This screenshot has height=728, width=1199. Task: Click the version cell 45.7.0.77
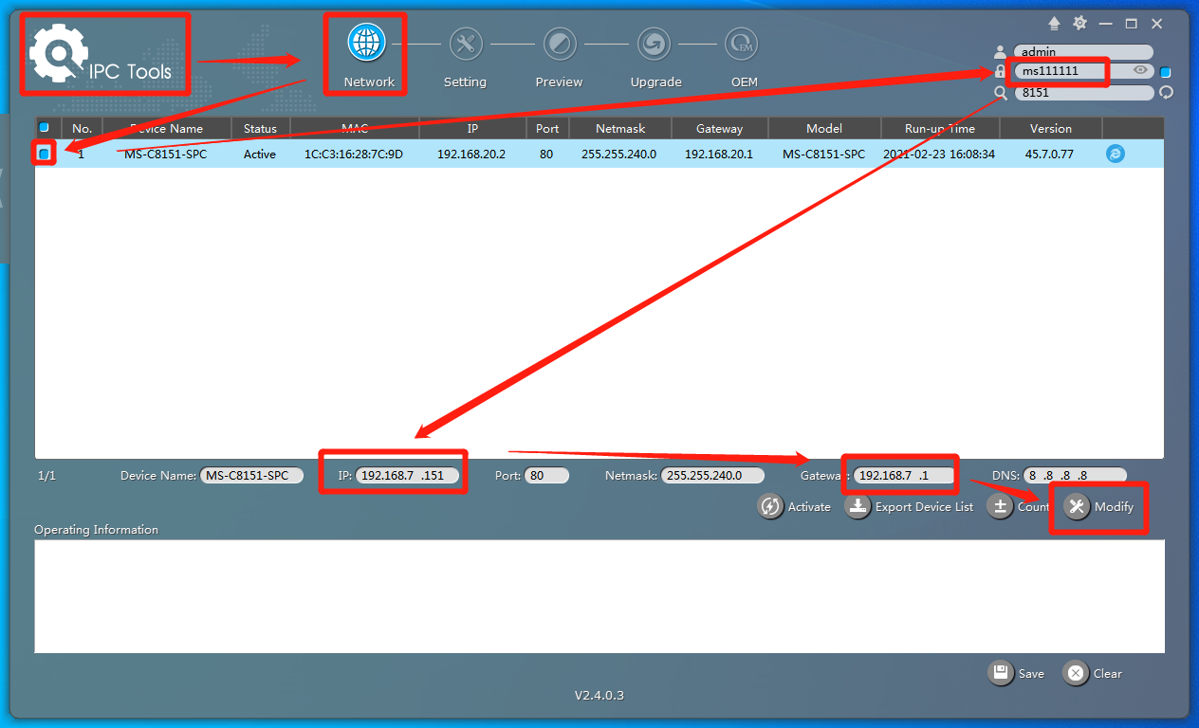pos(1050,154)
